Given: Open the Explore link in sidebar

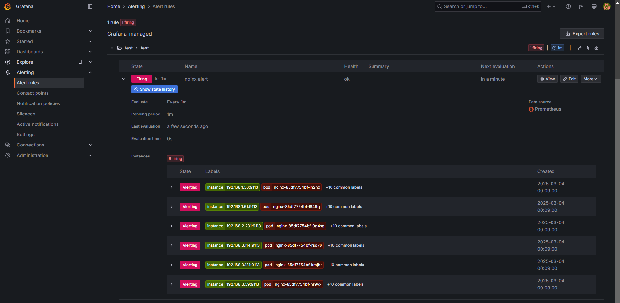Looking at the screenshot, I should 25,62.
